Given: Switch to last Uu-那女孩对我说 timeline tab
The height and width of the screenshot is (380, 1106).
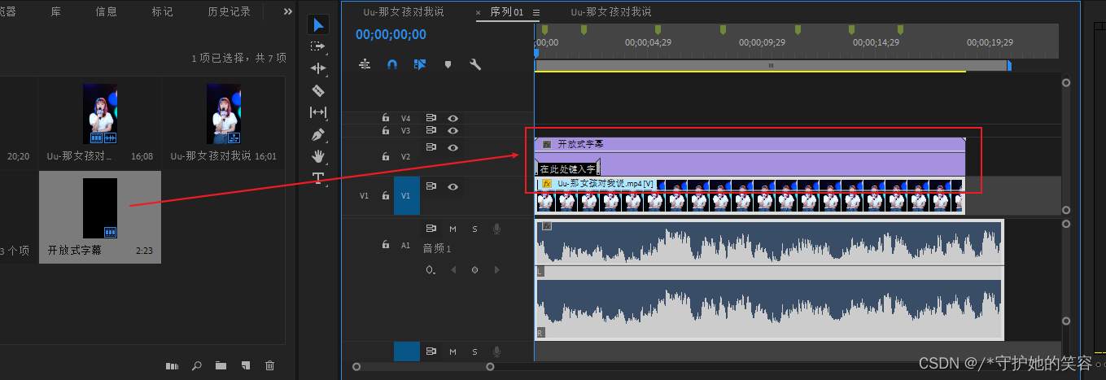Looking at the screenshot, I should (611, 12).
